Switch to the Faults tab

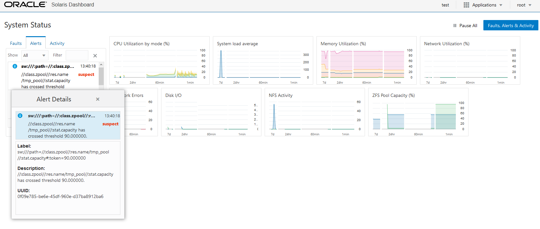tap(16, 43)
